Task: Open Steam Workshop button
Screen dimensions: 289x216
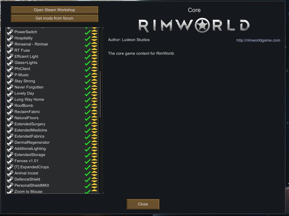Action: (54, 10)
